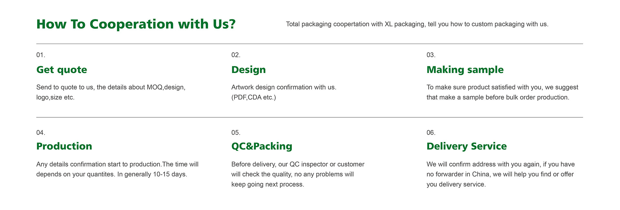This screenshot has width=620, height=210.
Task: Click the 'Delivery Service' heading
Action: tap(467, 146)
